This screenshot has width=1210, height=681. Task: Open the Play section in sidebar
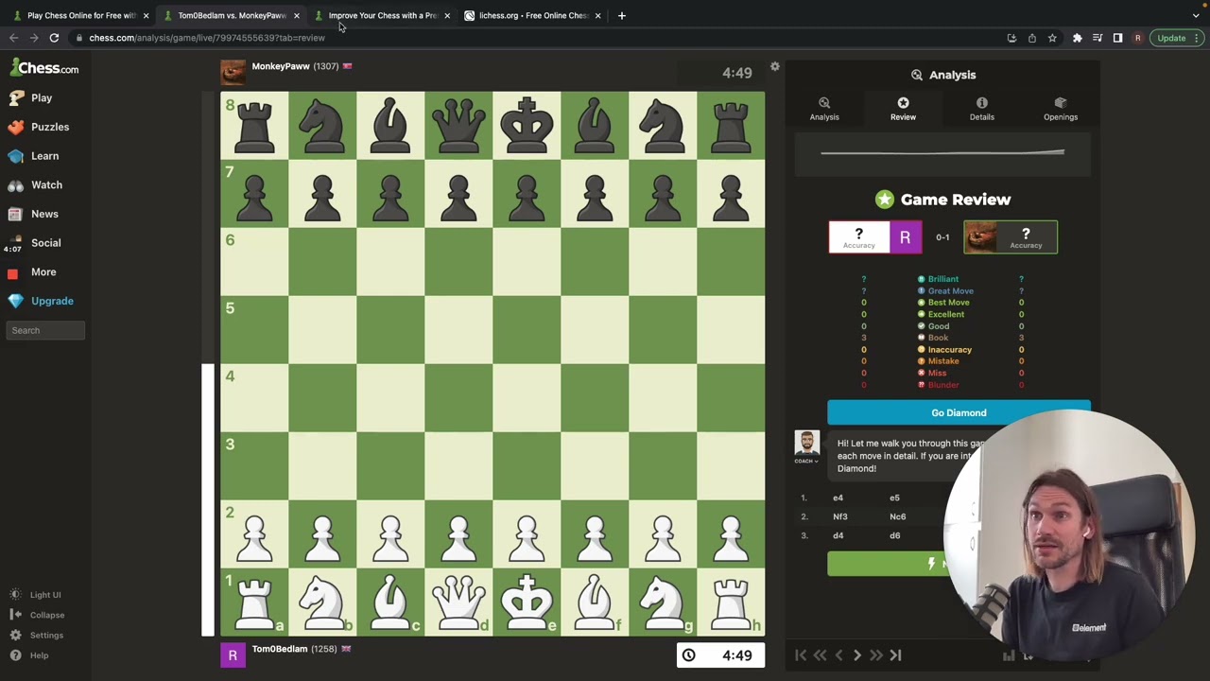coord(30,97)
